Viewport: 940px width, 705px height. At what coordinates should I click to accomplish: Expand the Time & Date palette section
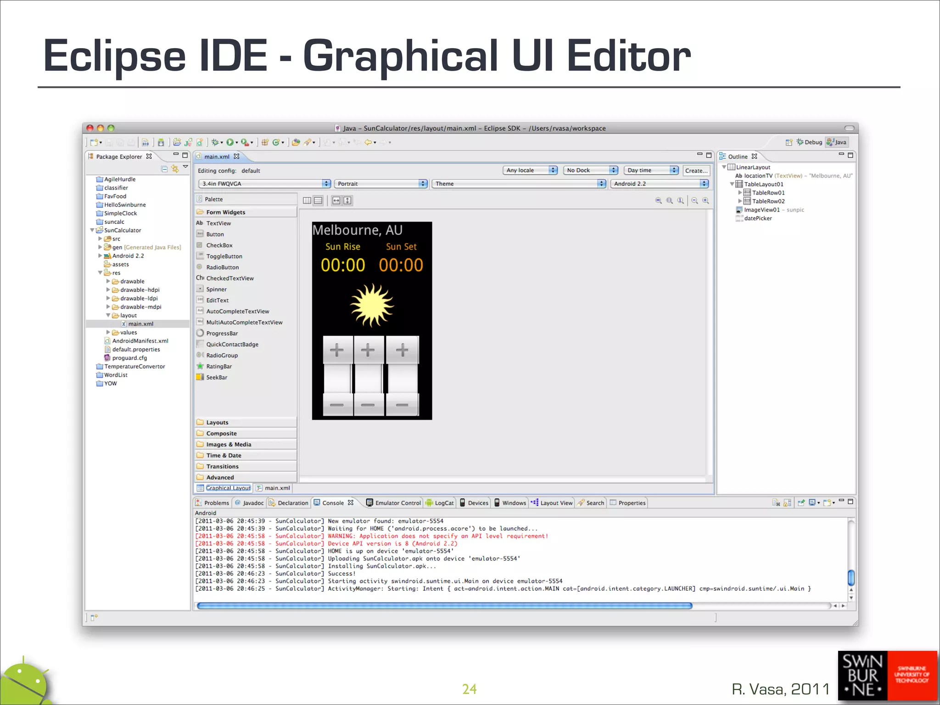click(246, 455)
